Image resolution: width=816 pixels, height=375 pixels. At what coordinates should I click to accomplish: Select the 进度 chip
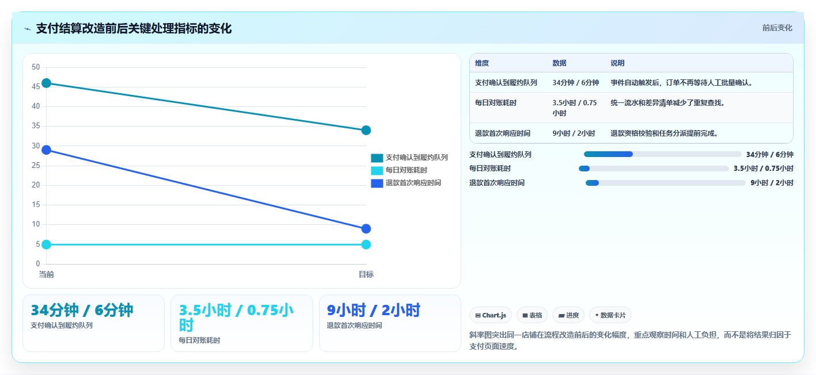point(568,315)
